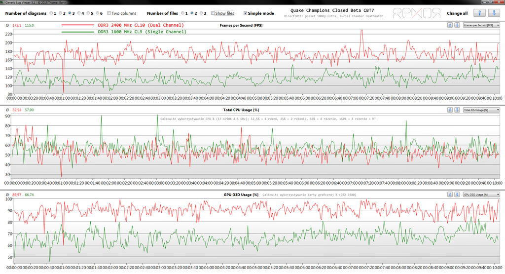Screen dimensions: 505x274
Task: Enable the Two columns checkbox
Action: point(109,13)
